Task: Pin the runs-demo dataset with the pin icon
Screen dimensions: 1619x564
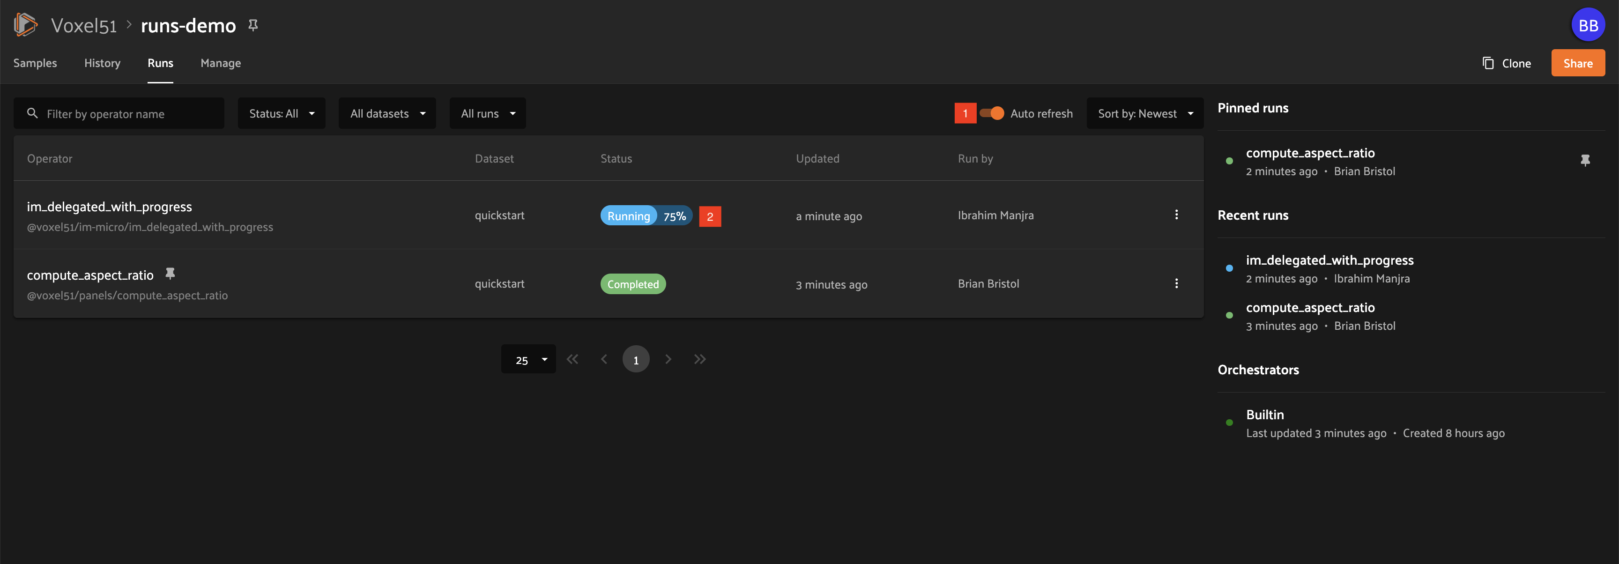Action: (x=253, y=25)
